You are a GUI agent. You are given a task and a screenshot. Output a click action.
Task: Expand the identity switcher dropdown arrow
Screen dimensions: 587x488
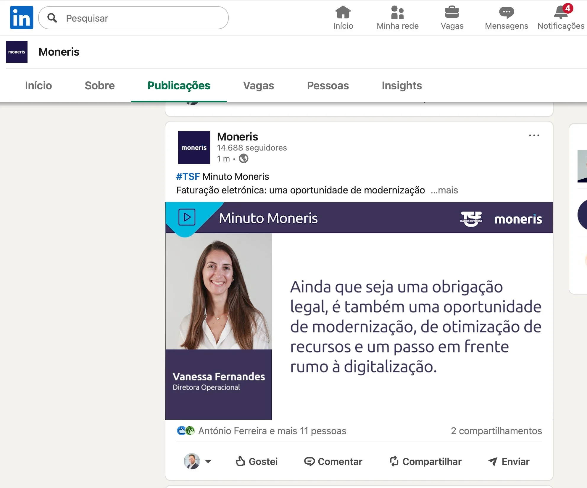tap(208, 461)
